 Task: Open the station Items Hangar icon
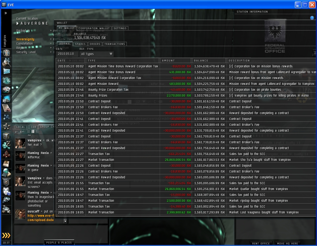[x=6, y=209]
